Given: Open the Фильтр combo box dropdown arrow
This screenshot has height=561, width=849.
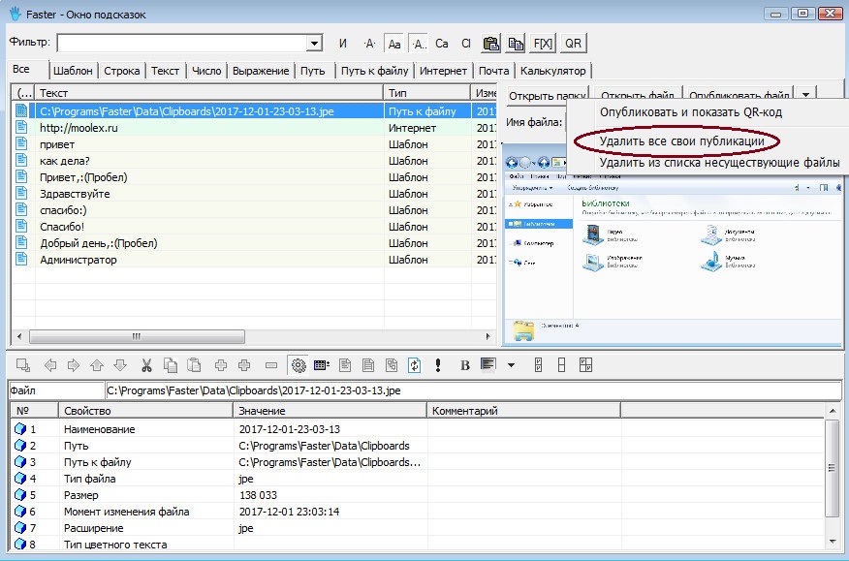Looking at the screenshot, I should (x=314, y=44).
